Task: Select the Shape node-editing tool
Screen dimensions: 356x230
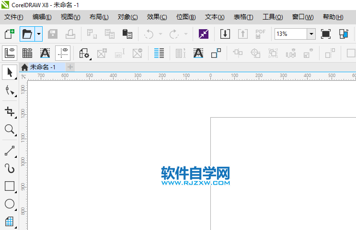Action: (x=10, y=91)
